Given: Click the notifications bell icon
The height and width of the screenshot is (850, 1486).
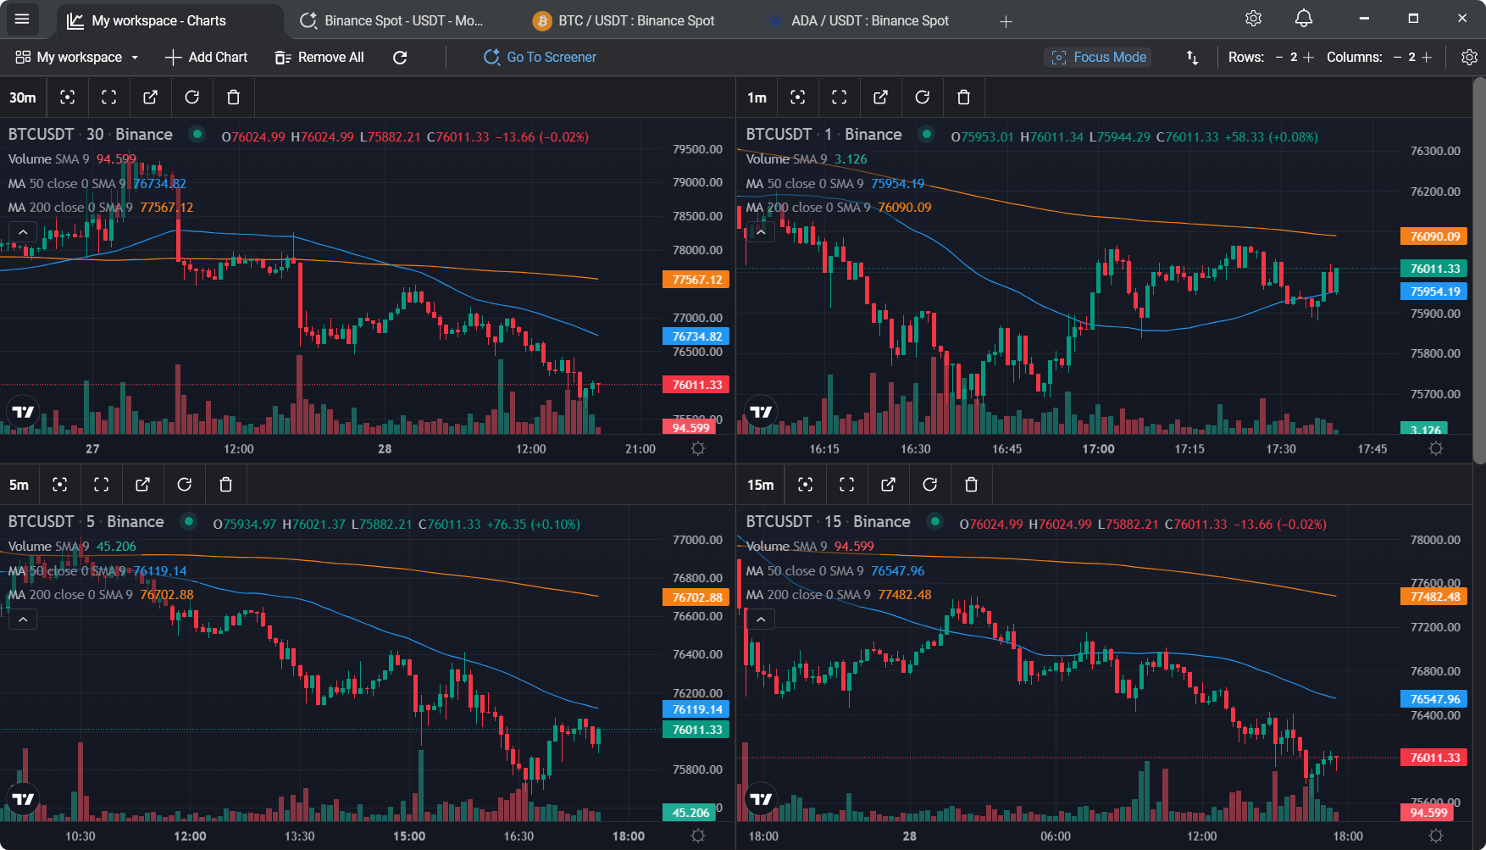Looking at the screenshot, I should (1304, 19).
